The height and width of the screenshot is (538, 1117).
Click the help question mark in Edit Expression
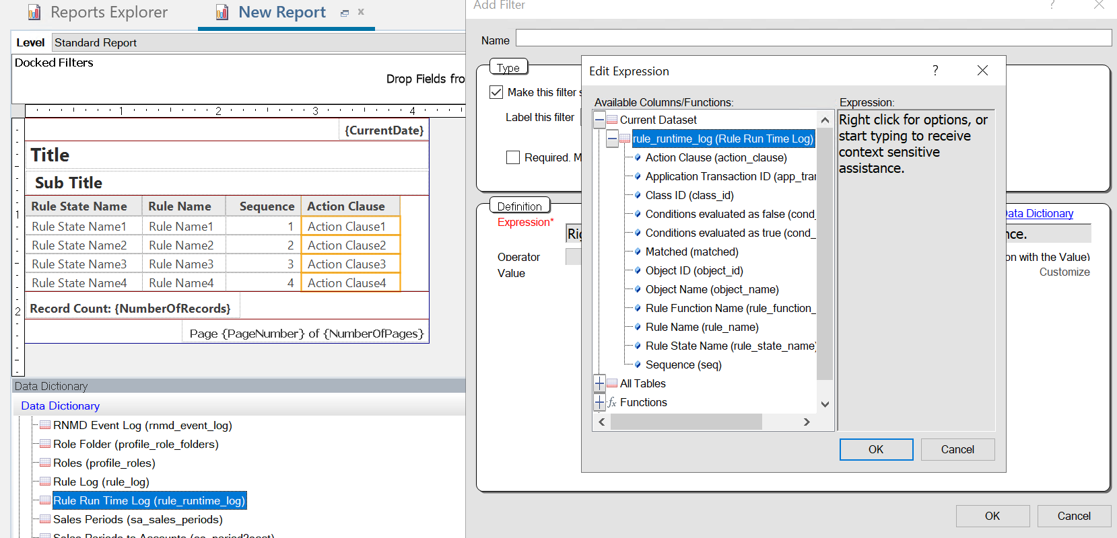click(x=935, y=71)
